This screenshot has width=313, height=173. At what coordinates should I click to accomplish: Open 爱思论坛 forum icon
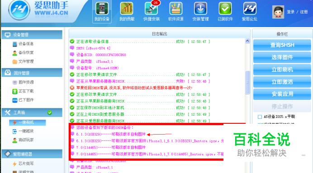pyautogui.click(x=250, y=12)
